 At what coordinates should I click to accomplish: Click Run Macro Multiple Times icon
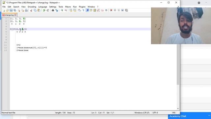(122, 10)
